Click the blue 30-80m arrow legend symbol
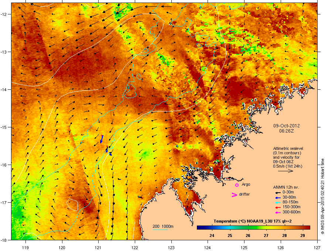The width and height of the screenshot is (325, 251). [x=278, y=197]
